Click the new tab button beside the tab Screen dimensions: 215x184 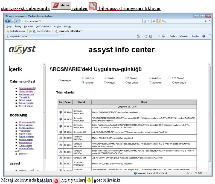(x=62, y=36)
